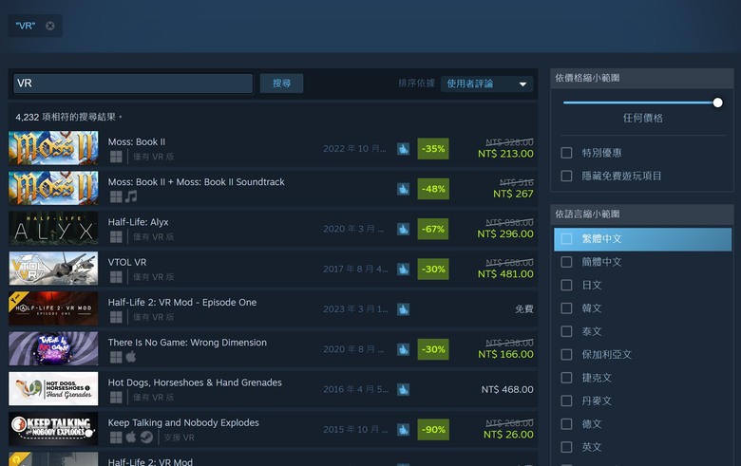The width and height of the screenshot is (741, 466).
Task: Click the 4,232 search results count text
Action: pyautogui.click(x=68, y=117)
